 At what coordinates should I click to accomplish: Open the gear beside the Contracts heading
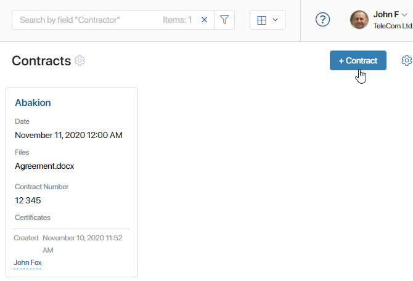(x=80, y=60)
